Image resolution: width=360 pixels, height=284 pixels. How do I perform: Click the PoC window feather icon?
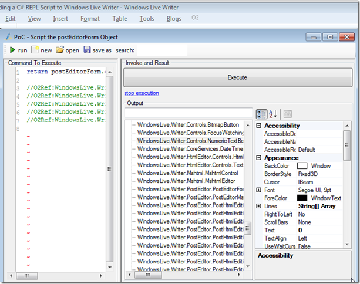tap(8, 37)
